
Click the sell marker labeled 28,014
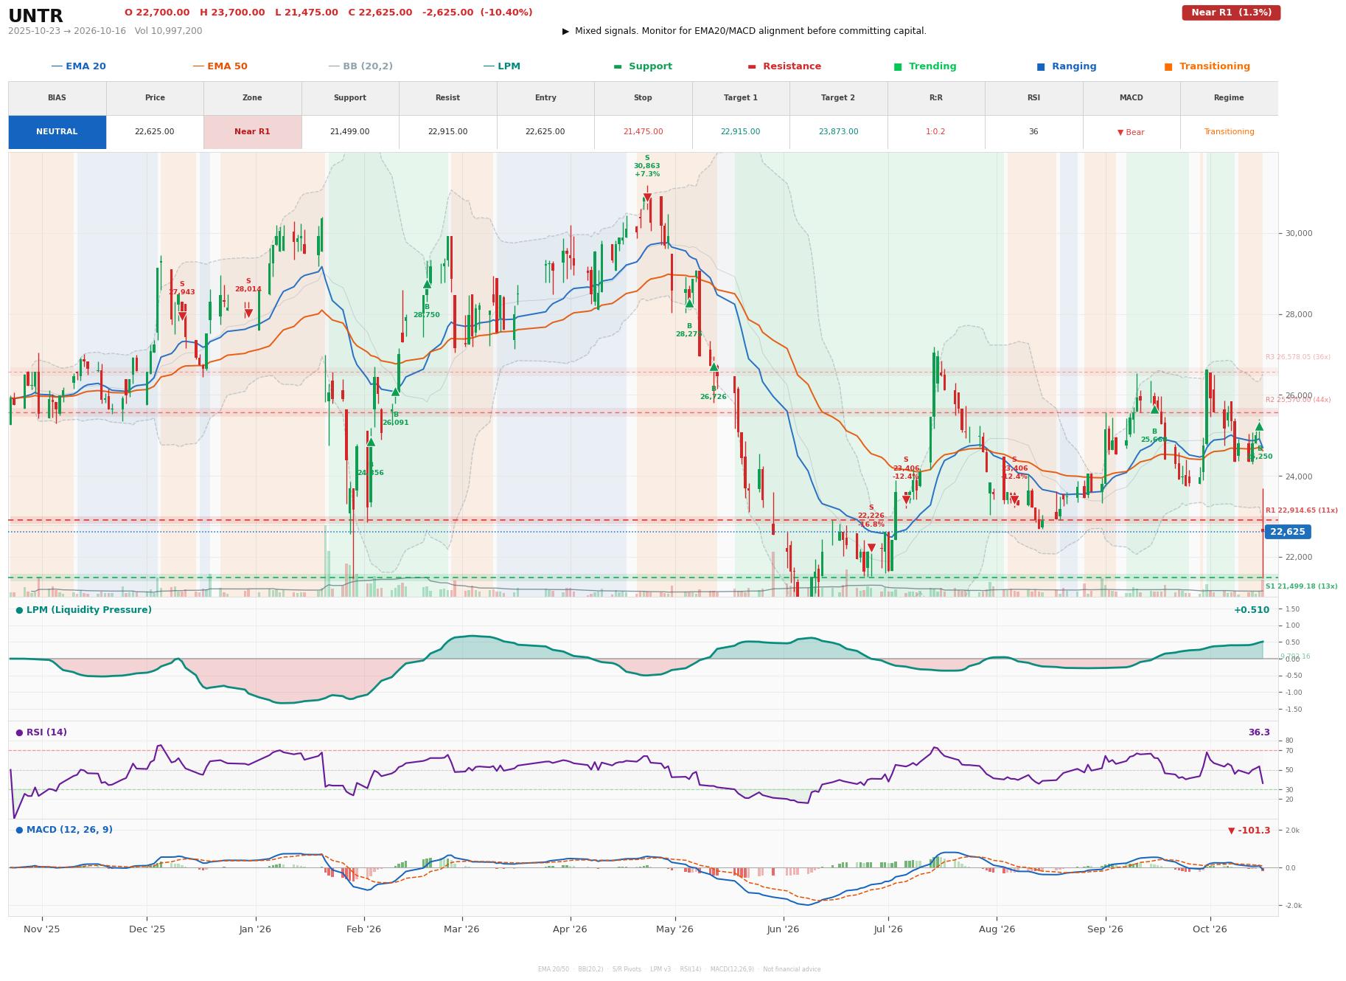click(x=248, y=313)
